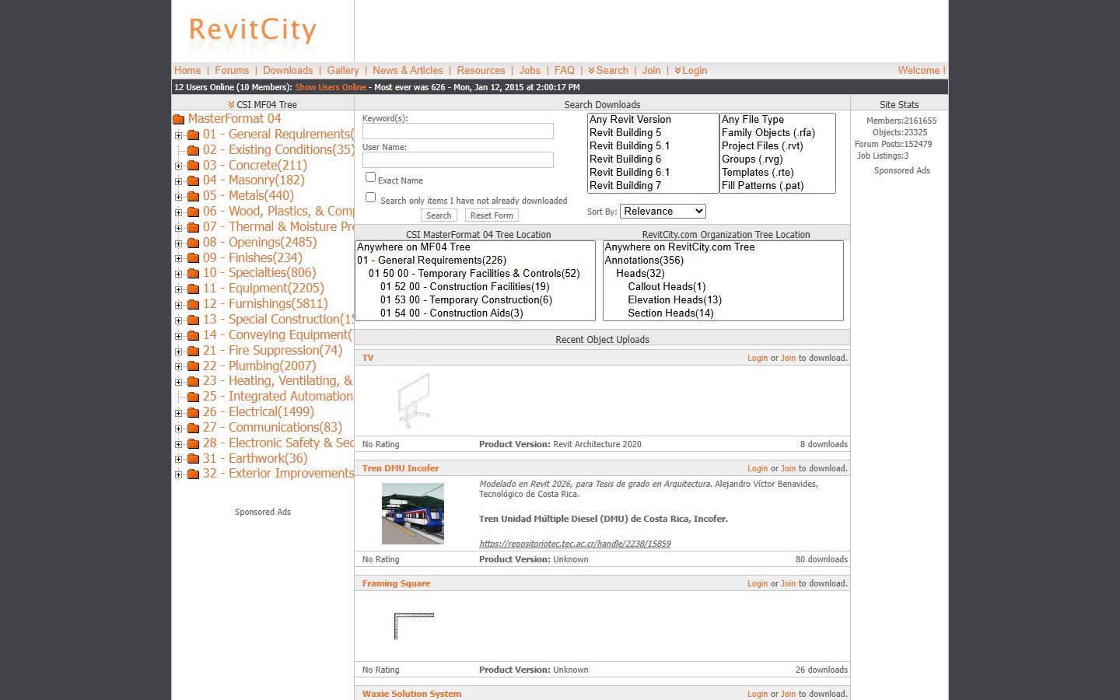
Task: Click folder icon for 01 - General Requirements
Action: pos(194,135)
